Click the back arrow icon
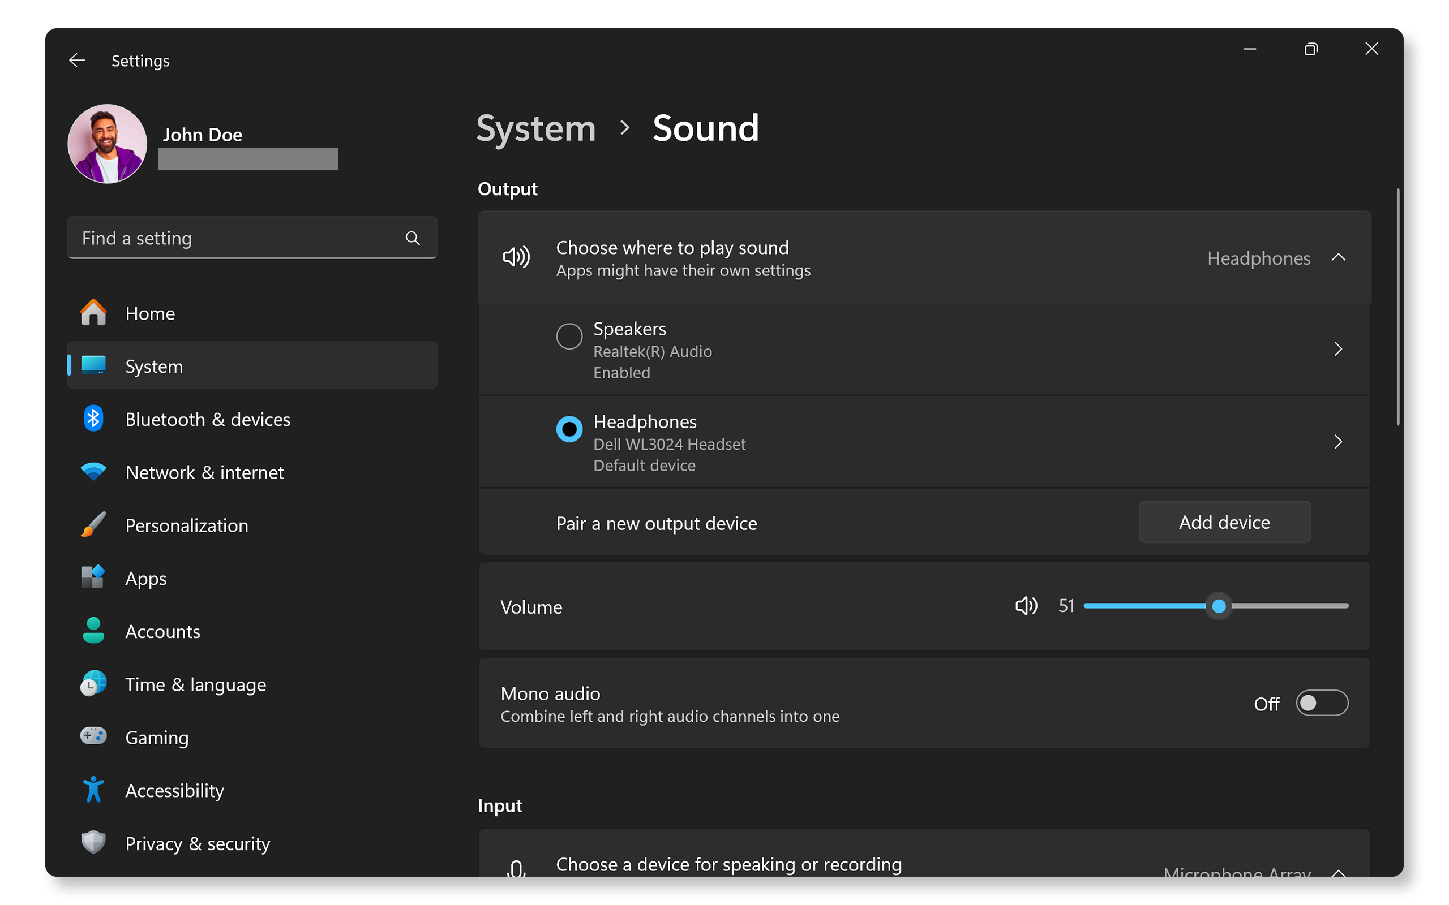Image resolution: width=1449 pixels, height=905 pixels. (x=76, y=61)
